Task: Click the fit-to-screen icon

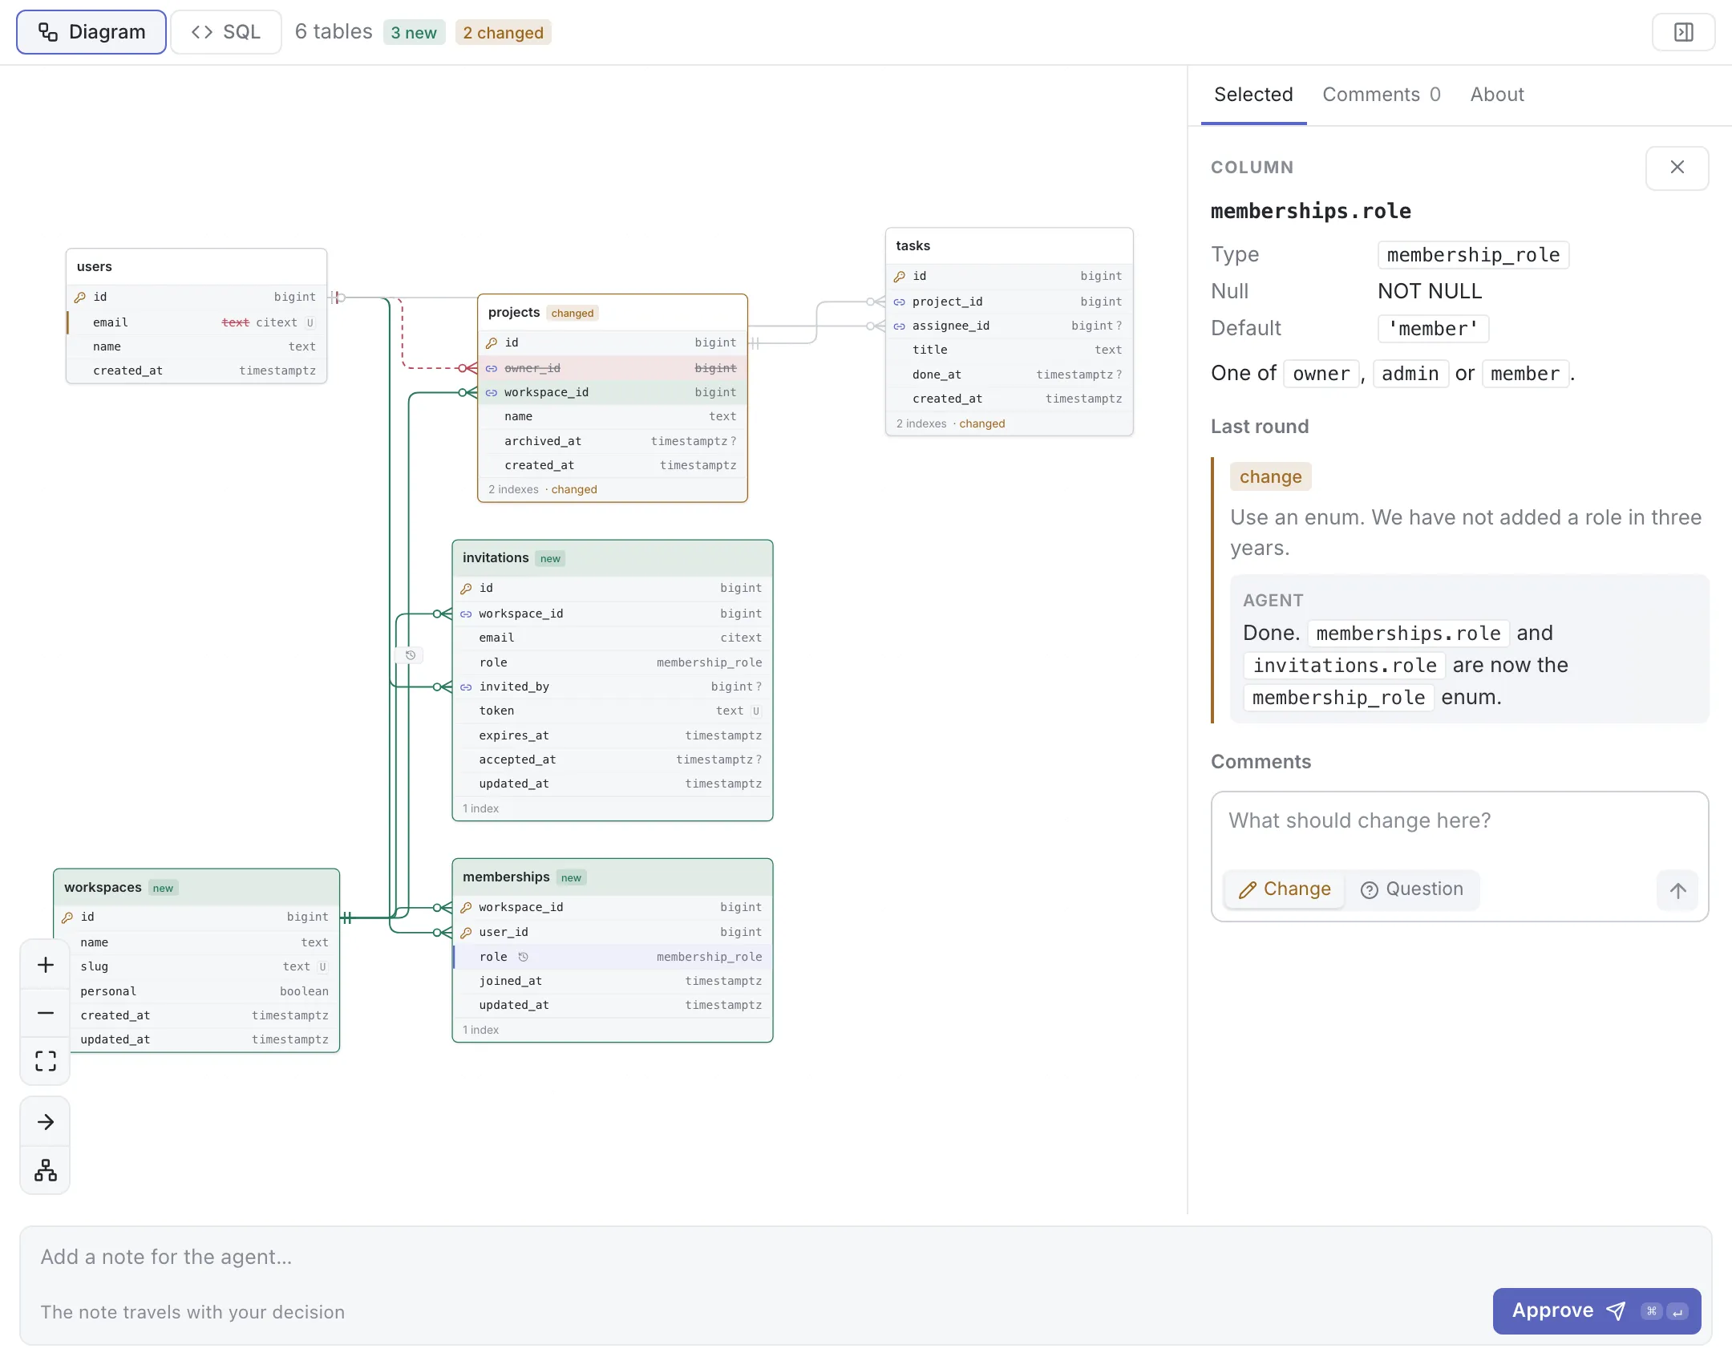Action: (46, 1061)
